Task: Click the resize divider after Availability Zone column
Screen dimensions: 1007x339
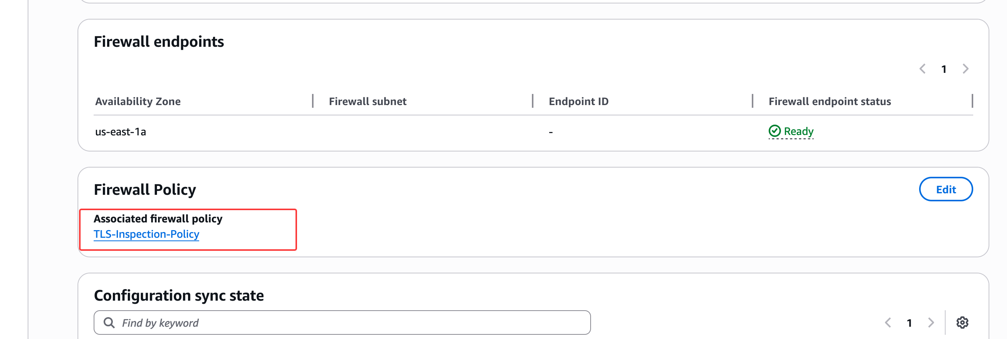Action: [x=313, y=101]
